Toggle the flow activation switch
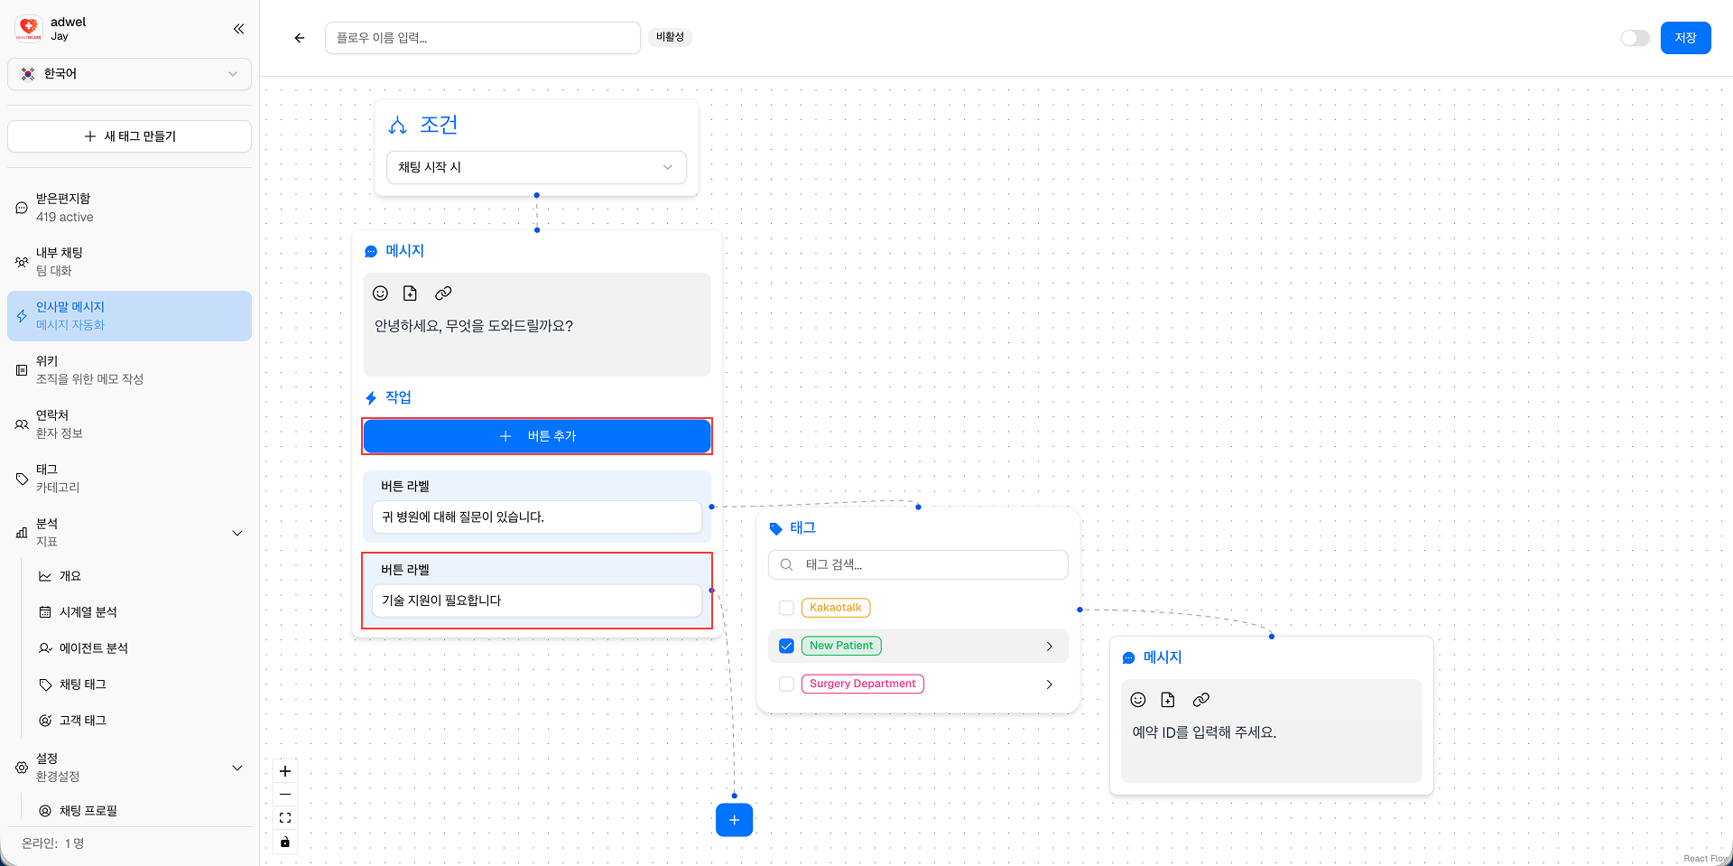The width and height of the screenshot is (1733, 866). point(1635,38)
